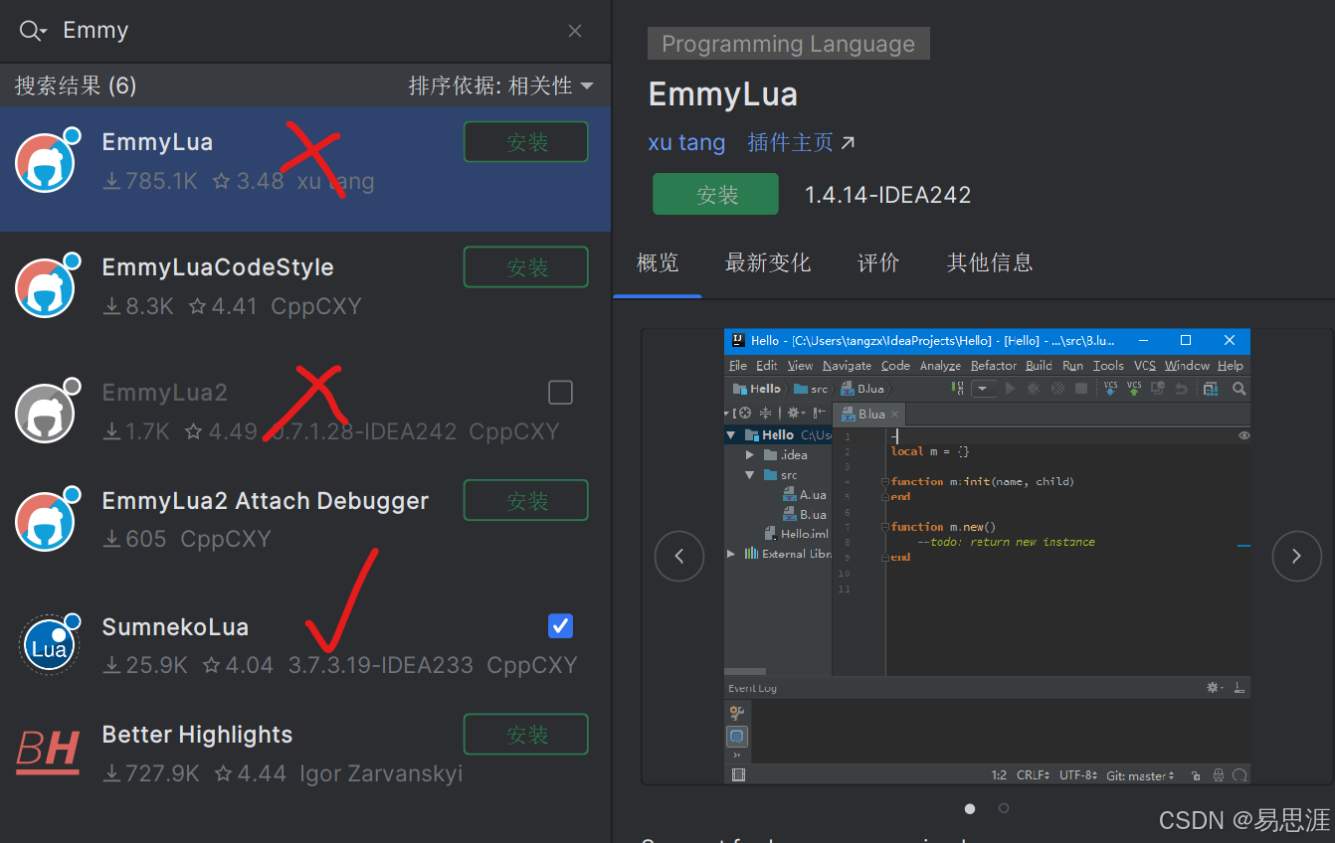
Task: Install Better Highlights plugin
Action: (526, 735)
